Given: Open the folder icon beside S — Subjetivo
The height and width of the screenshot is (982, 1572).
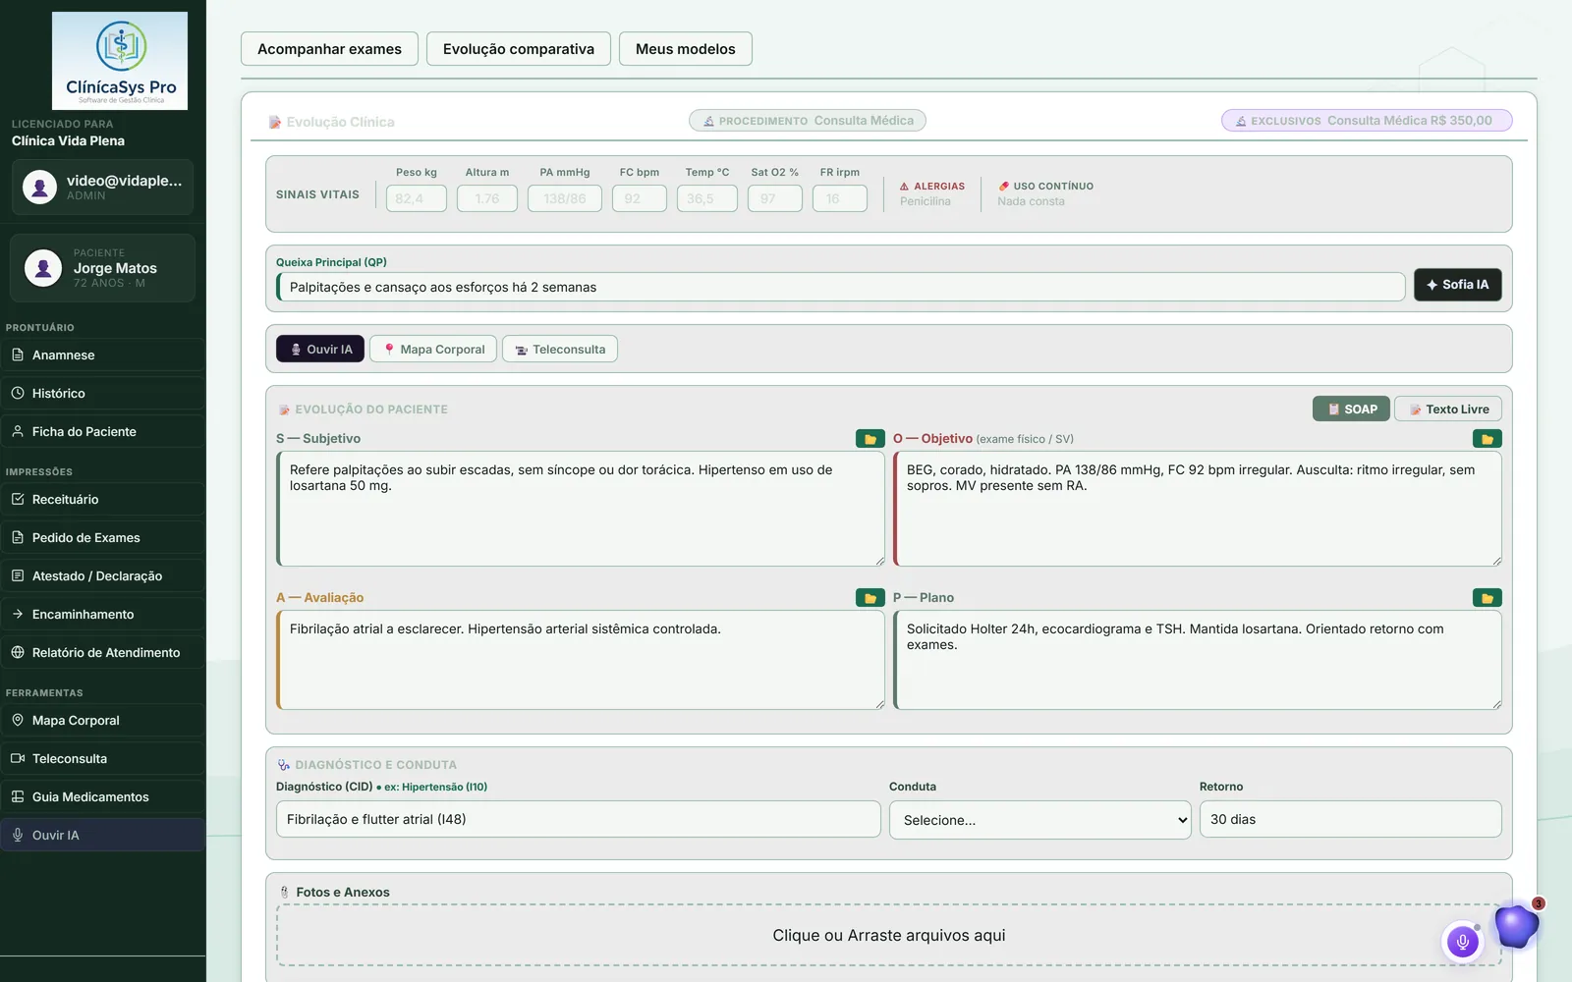Looking at the screenshot, I should (870, 439).
